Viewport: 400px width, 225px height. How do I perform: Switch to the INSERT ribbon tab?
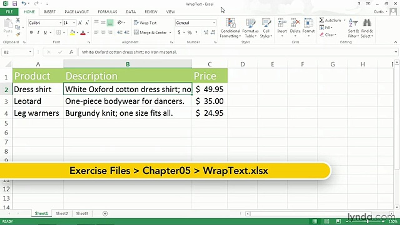click(x=49, y=12)
